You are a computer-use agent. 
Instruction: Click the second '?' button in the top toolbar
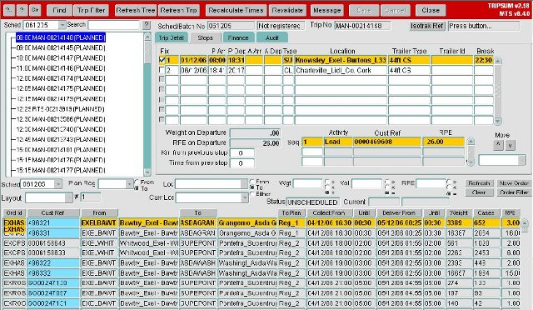(22, 10)
